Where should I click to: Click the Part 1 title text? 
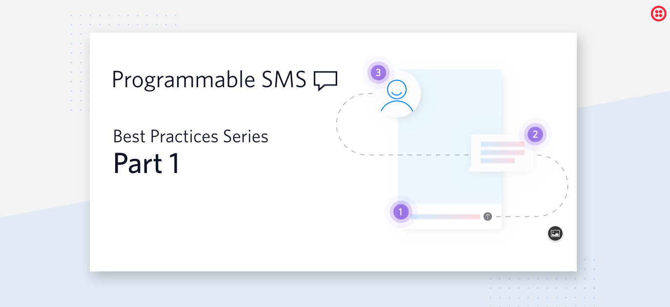coord(146,163)
